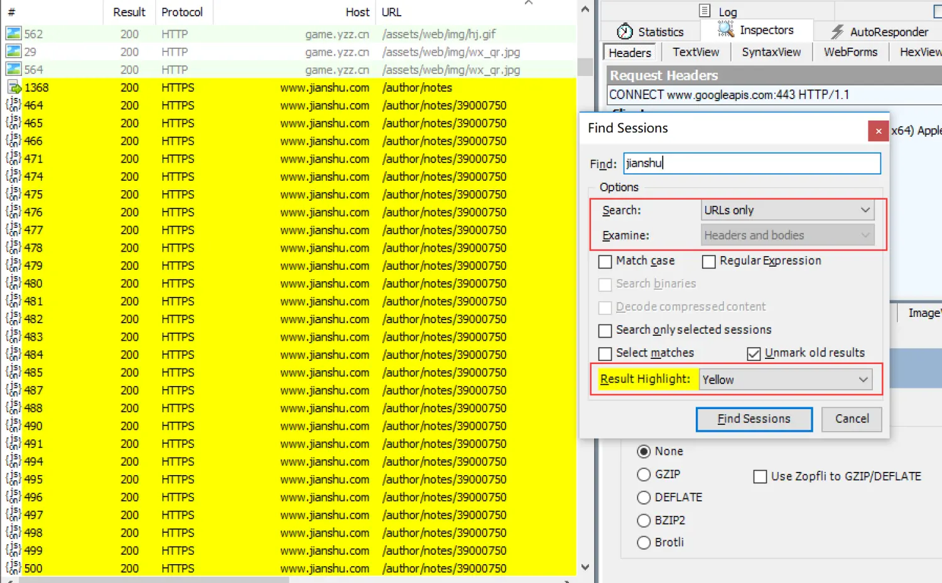Click the session list scroll-down arrow
Screen dimensions: 942x583
[x=585, y=567]
